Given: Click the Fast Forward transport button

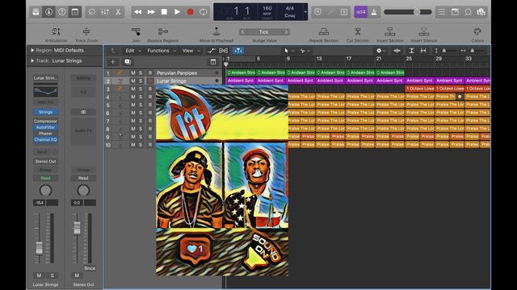Looking at the screenshot, I should [151, 12].
